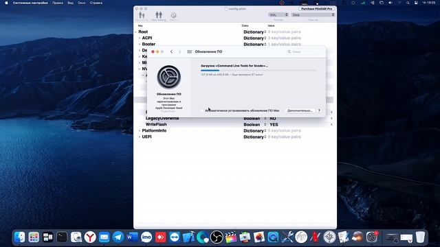Image resolution: width=440 pixels, height=247 pixels.
Task: Open Mail from the Dock
Action: [104, 237]
